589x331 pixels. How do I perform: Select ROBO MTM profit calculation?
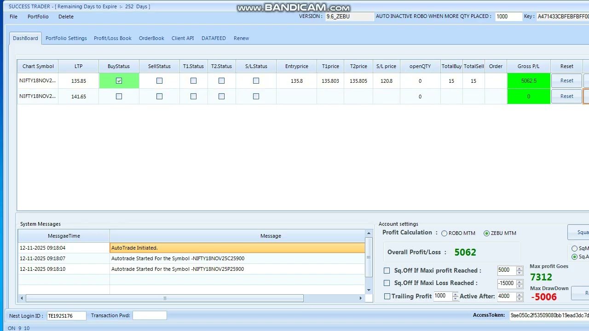coord(444,233)
